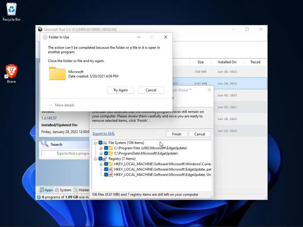
Task: Click the HKEY_LOCAL_MACHINE EdgeUpdate, pat row text
Action: 162,169
